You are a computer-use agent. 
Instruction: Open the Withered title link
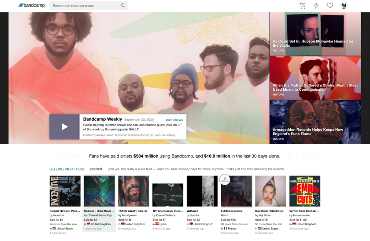(192, 211)
